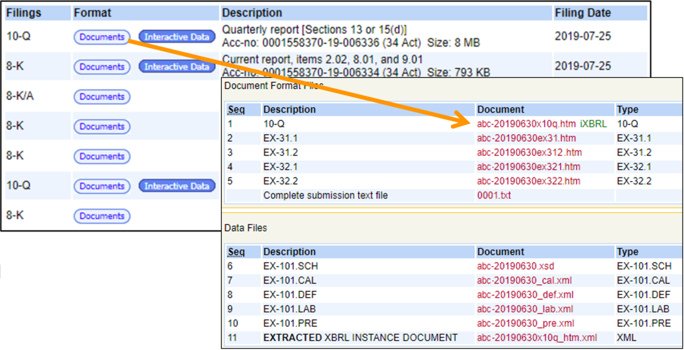Open Documents for the 8-K/A filing
Viewport: 684px width, 350px height.
(x=101, y=97)
